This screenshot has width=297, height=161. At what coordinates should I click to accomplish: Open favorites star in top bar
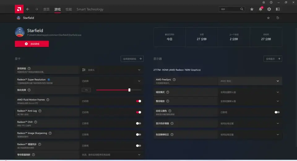pos(252,9)
